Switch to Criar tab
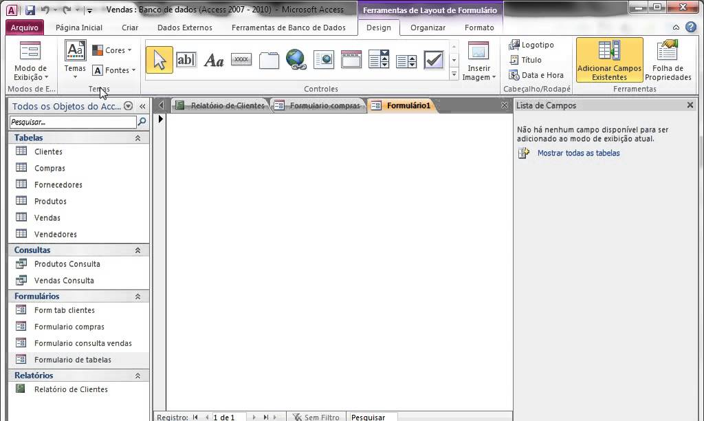Image resolution: width=704 pixels, height=421 pixels. point(130,28)
